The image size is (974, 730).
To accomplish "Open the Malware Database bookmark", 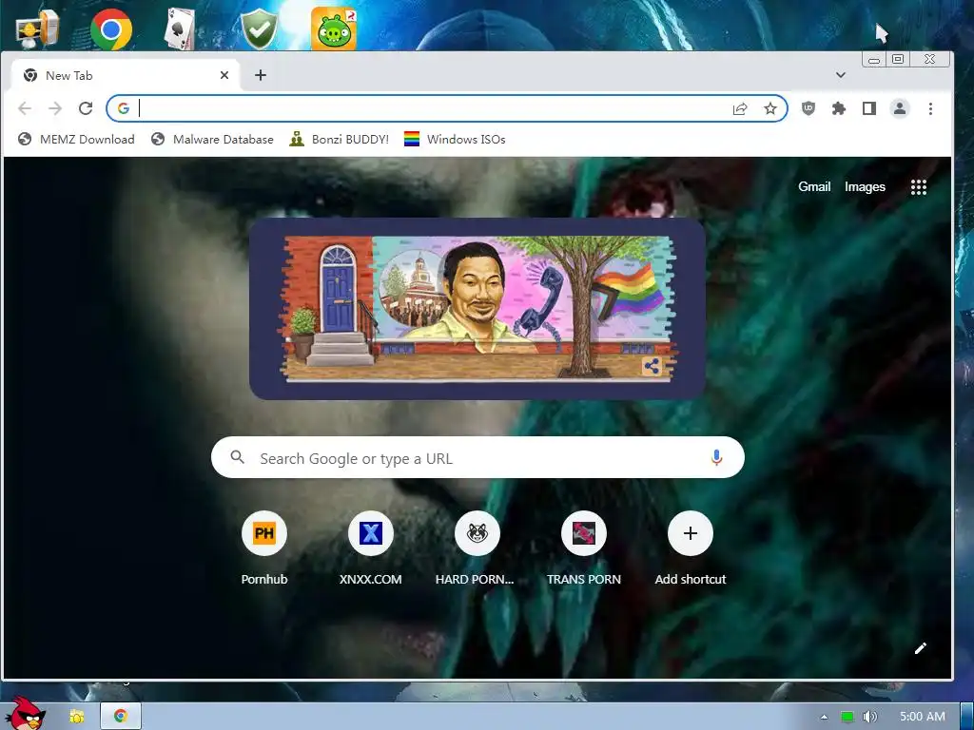I will pyautogui.click(x=212, y=139).
